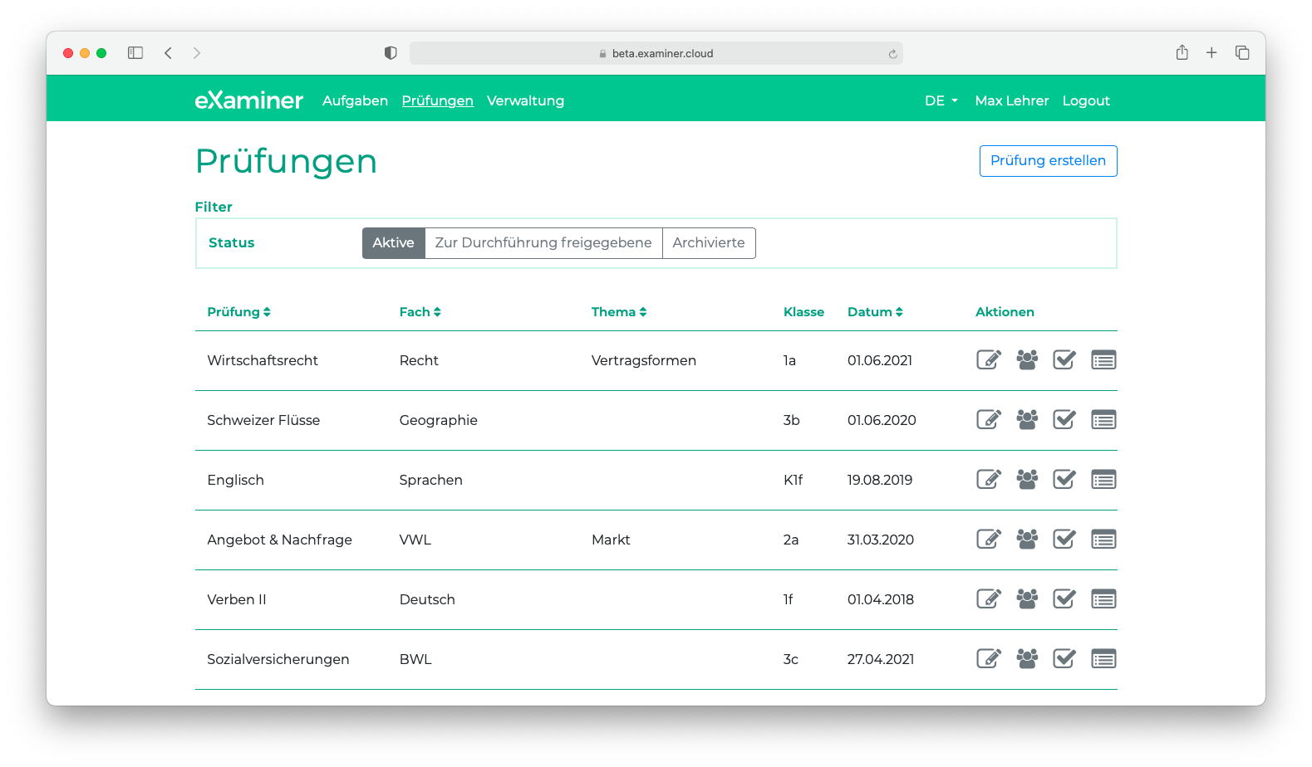Click the Deutsch subject cell
This screenshot has height=767, width=1312.
tap(427, 599)
